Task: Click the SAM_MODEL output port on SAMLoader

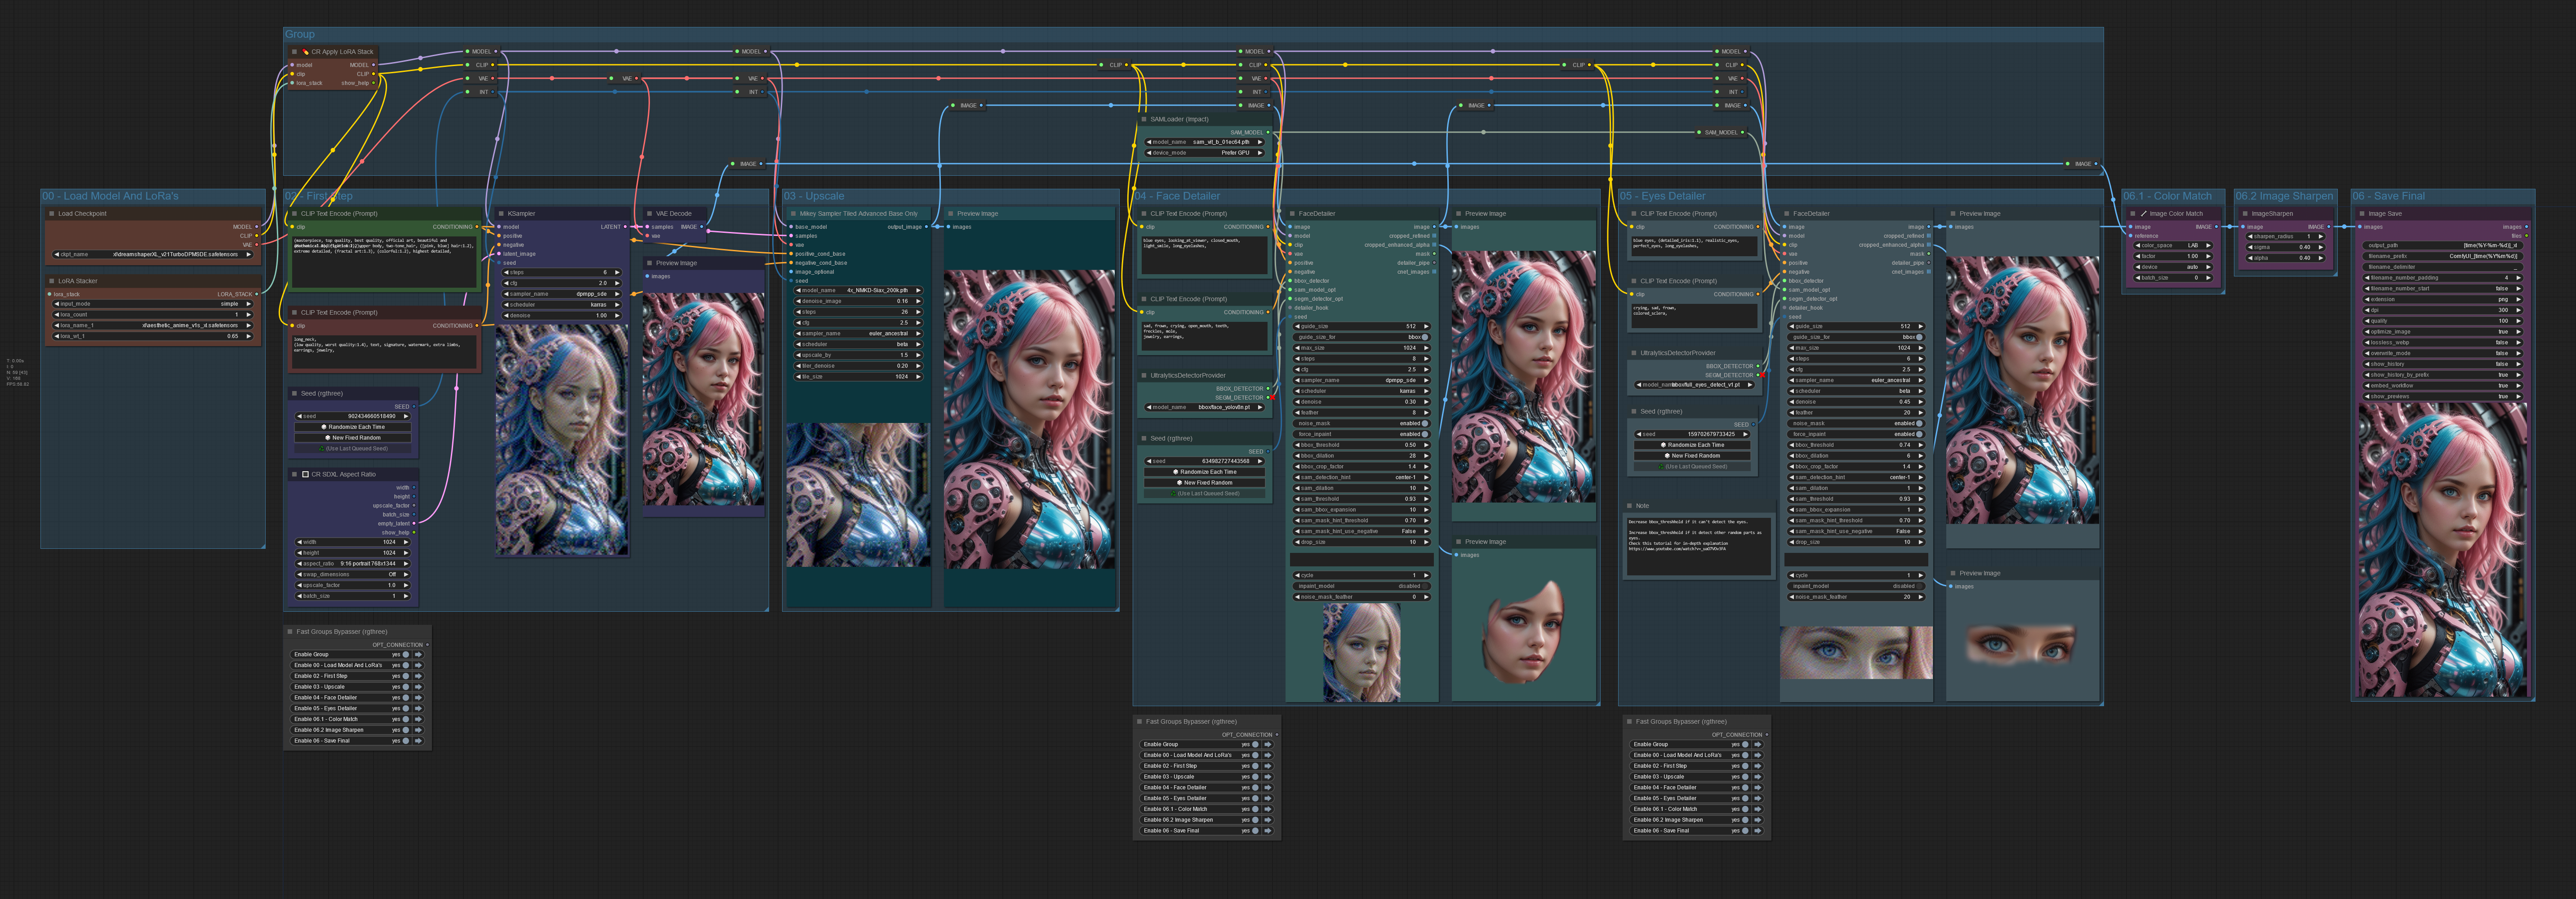Action: point(1268,132)
